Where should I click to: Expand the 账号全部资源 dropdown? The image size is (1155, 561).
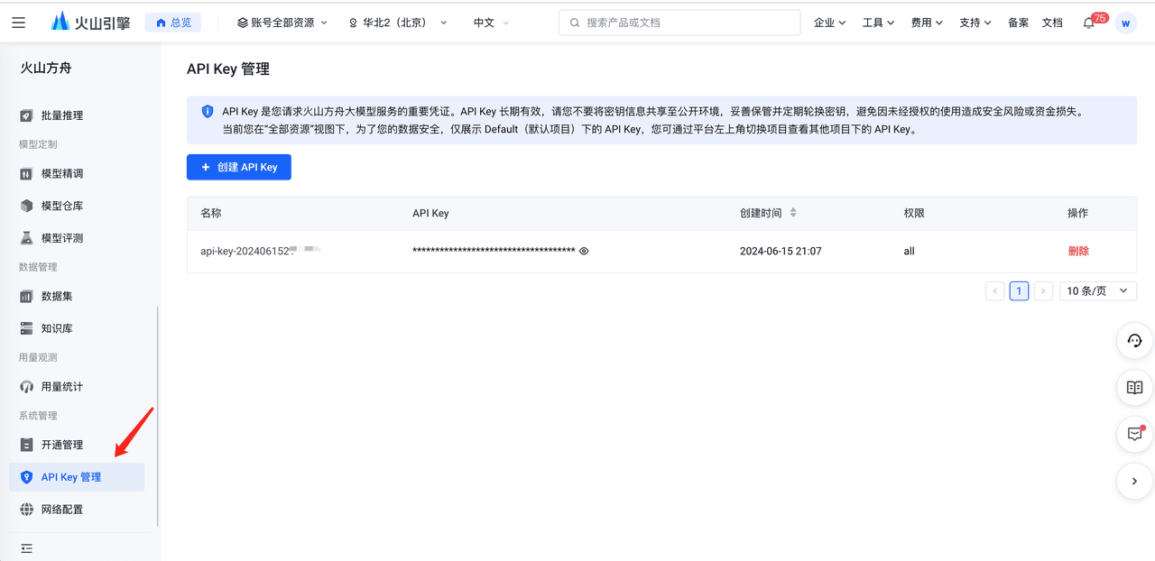pos(282,23)
